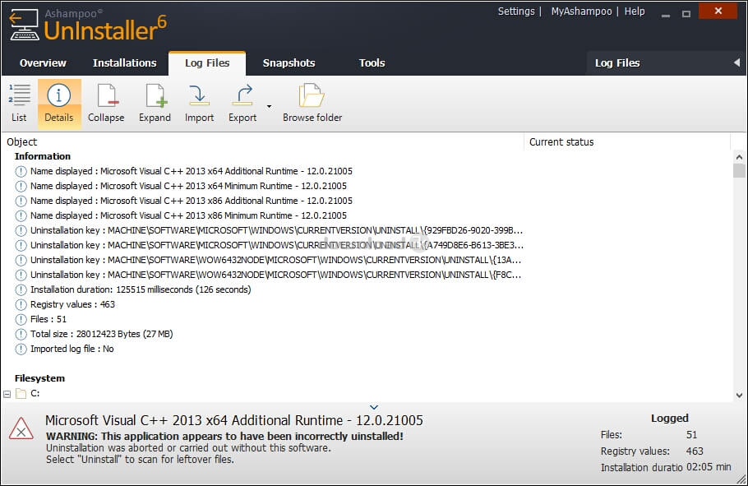Click the info icon beside Installation duration
This screenshot has width=748, height=486.
pyautogui.click(x=21, y=289)
